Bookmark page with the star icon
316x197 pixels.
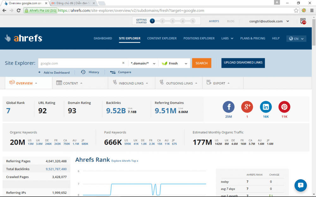click(296, 10)
